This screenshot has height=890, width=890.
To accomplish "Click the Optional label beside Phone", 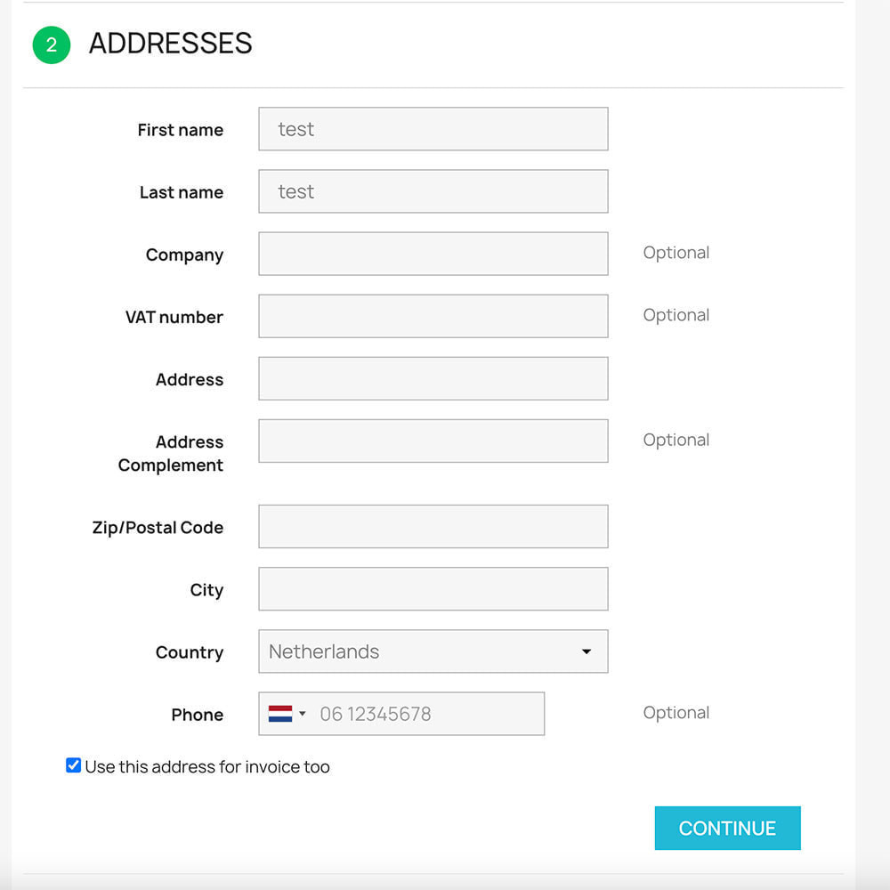I will point(676,712).
